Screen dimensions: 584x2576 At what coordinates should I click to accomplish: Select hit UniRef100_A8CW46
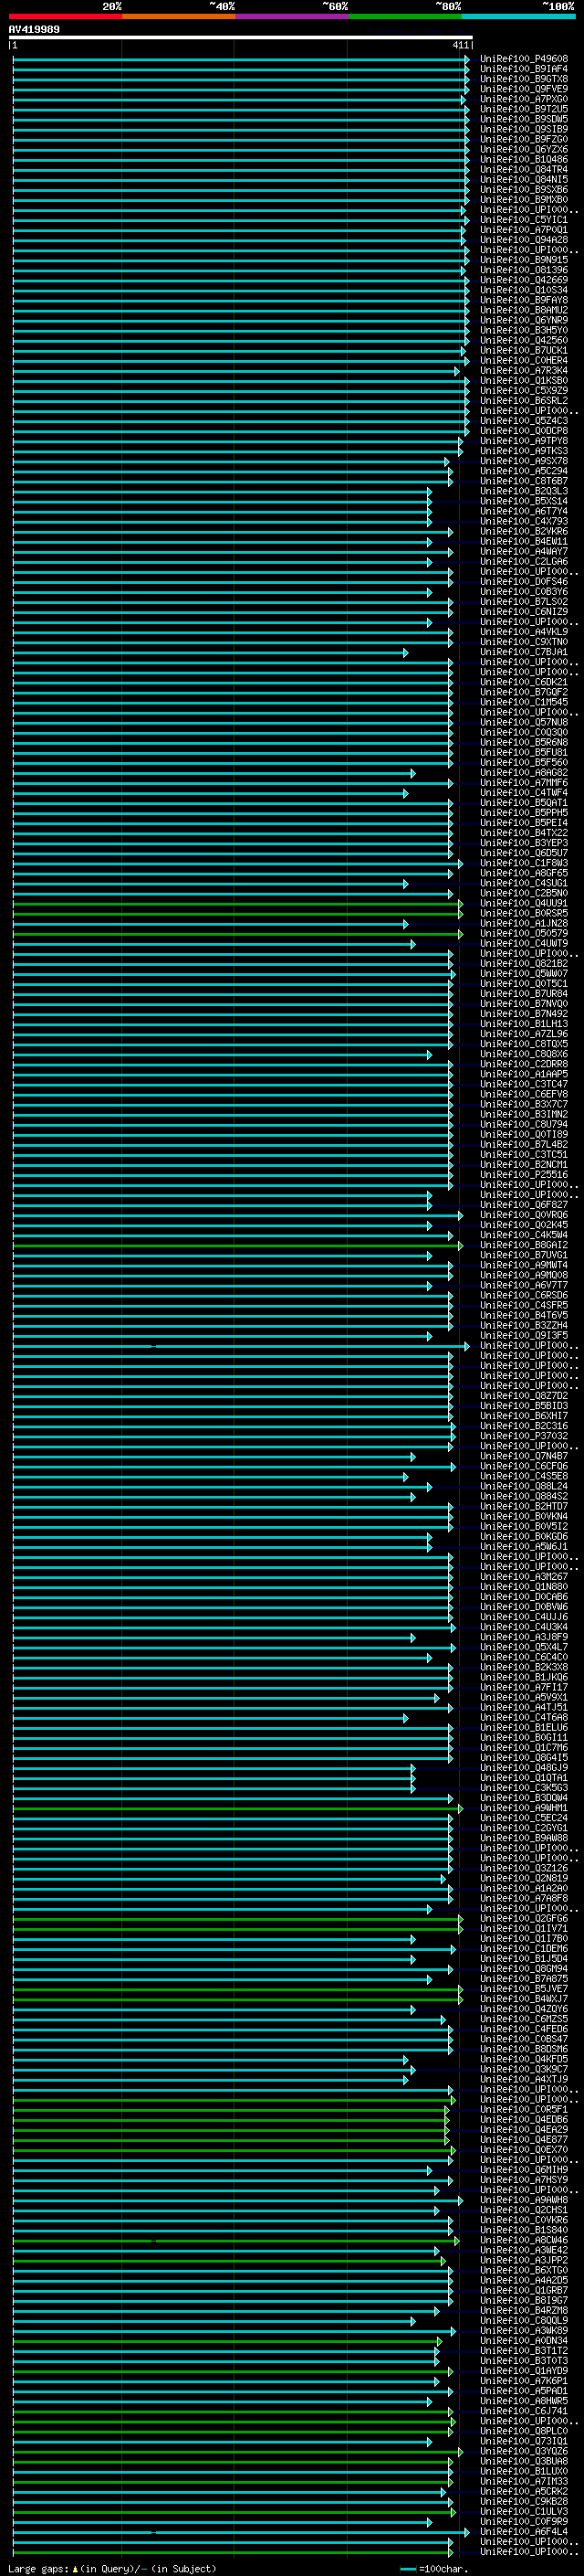pos(523,2240)
